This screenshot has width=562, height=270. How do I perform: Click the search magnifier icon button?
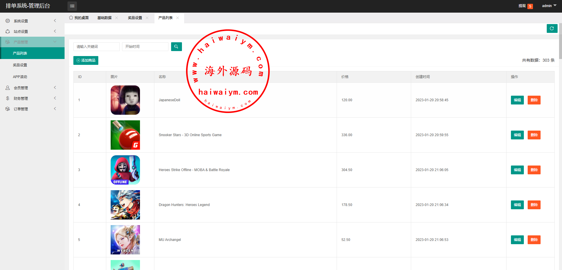pyautogui.click(x=176, y=47)
